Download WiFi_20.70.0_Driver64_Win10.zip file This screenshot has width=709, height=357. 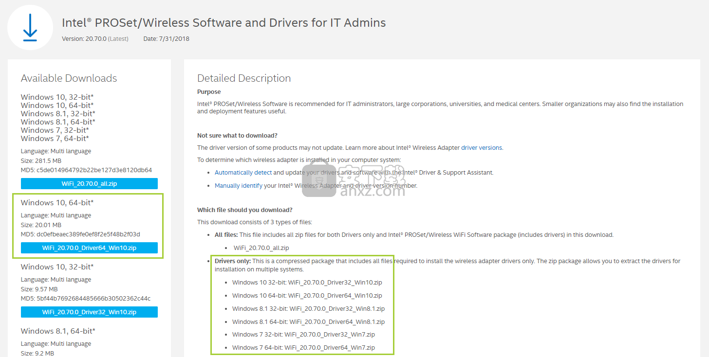[x=89, y=248]
